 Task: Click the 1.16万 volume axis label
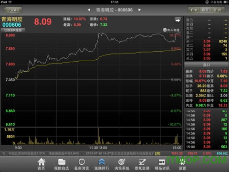point(9,129)
